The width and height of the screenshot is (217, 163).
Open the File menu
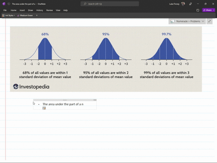[5, 10]
